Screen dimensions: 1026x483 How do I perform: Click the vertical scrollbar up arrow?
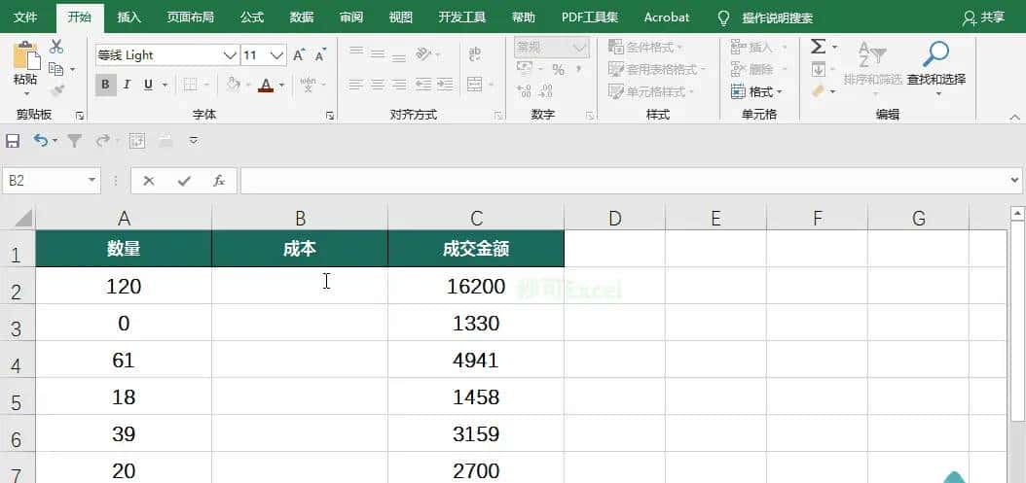pyautogui.click(x=1017, y=213)
